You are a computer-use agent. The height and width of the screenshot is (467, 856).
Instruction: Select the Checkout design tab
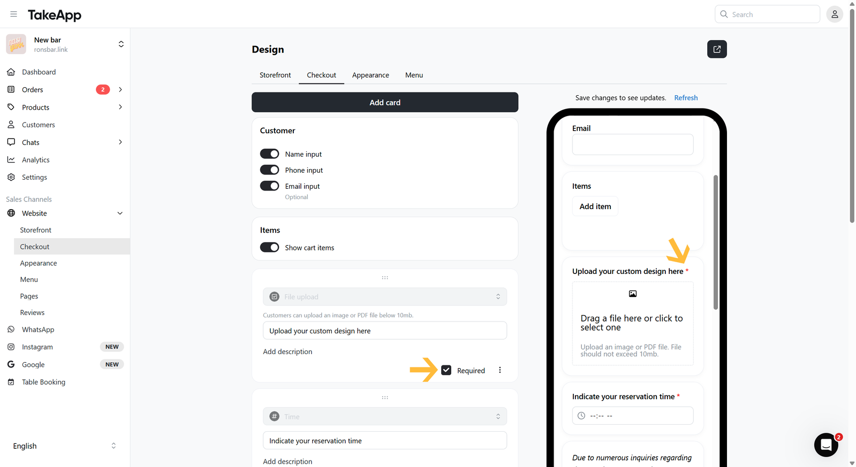pyautogui.click(x=322, y=75)
